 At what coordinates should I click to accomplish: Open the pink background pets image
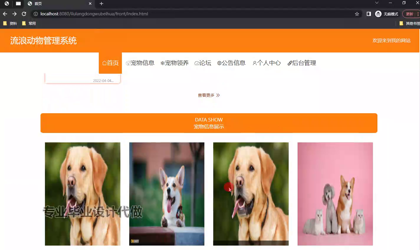[x=335, y=194]
